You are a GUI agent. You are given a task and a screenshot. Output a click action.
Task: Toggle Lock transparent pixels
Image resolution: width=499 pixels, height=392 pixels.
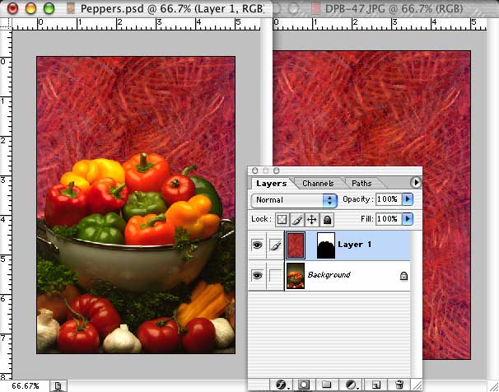coord(282,219)
